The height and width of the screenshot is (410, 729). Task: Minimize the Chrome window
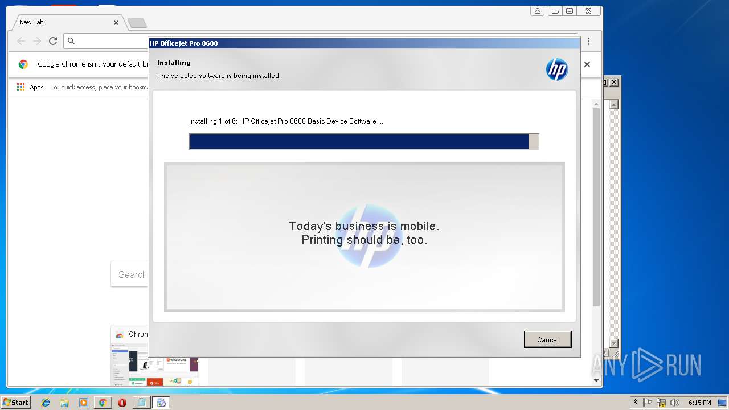tap(555, 11)
